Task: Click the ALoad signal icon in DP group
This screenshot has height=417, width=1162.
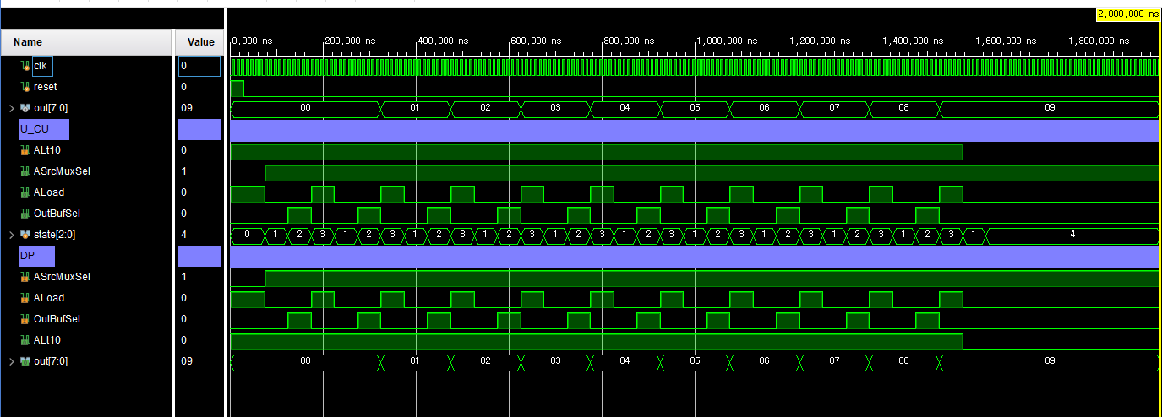Action: coord(25,298)
